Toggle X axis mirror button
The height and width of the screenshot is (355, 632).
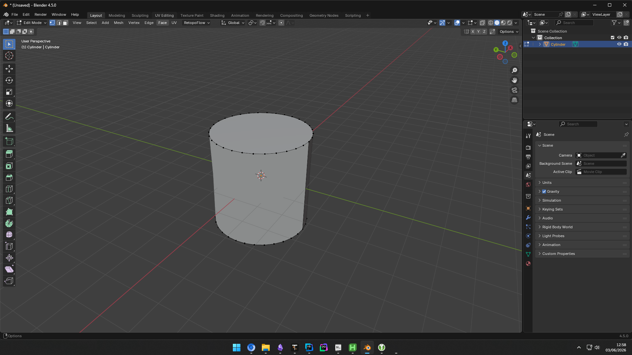point(473,32)
